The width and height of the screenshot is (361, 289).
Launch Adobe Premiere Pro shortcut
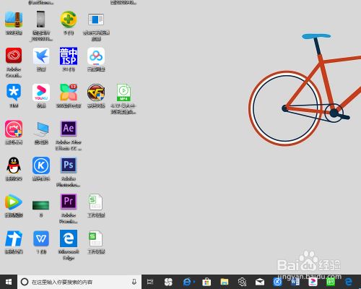click(69, 202)
